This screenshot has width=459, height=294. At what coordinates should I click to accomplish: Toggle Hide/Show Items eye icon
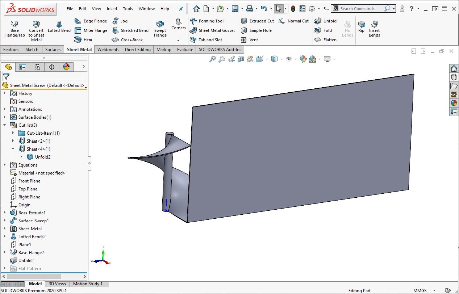click(x=288, y=59)
